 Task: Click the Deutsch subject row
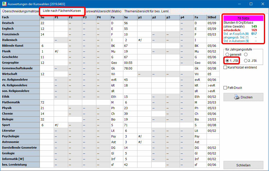point(20,23)
